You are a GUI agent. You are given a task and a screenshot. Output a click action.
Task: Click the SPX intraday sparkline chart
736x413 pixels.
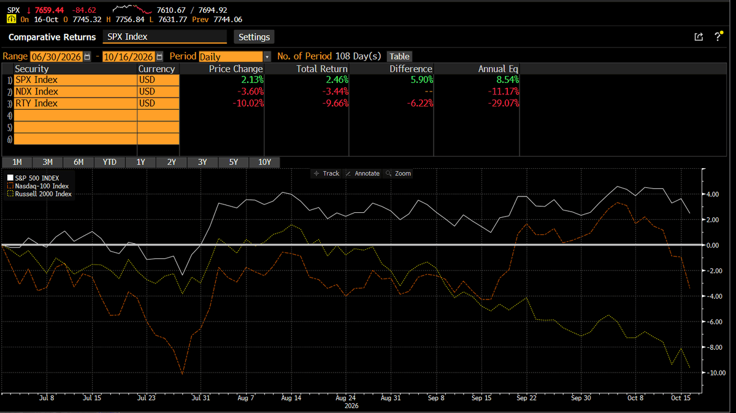point(132,9)
